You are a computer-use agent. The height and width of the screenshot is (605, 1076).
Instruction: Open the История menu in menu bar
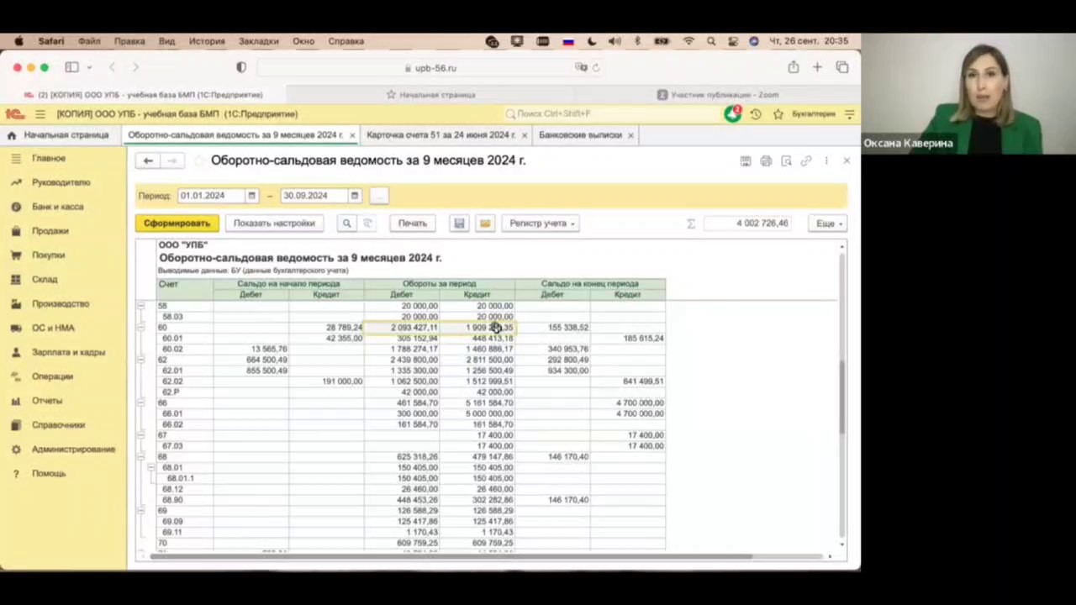pyautogui.click(x=207, y=41)
